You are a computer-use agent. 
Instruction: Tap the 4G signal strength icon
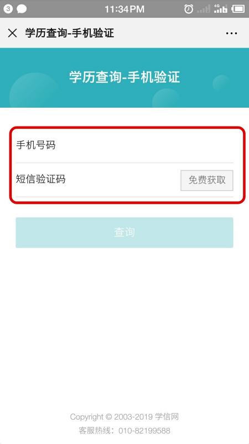tap(221, 9)
